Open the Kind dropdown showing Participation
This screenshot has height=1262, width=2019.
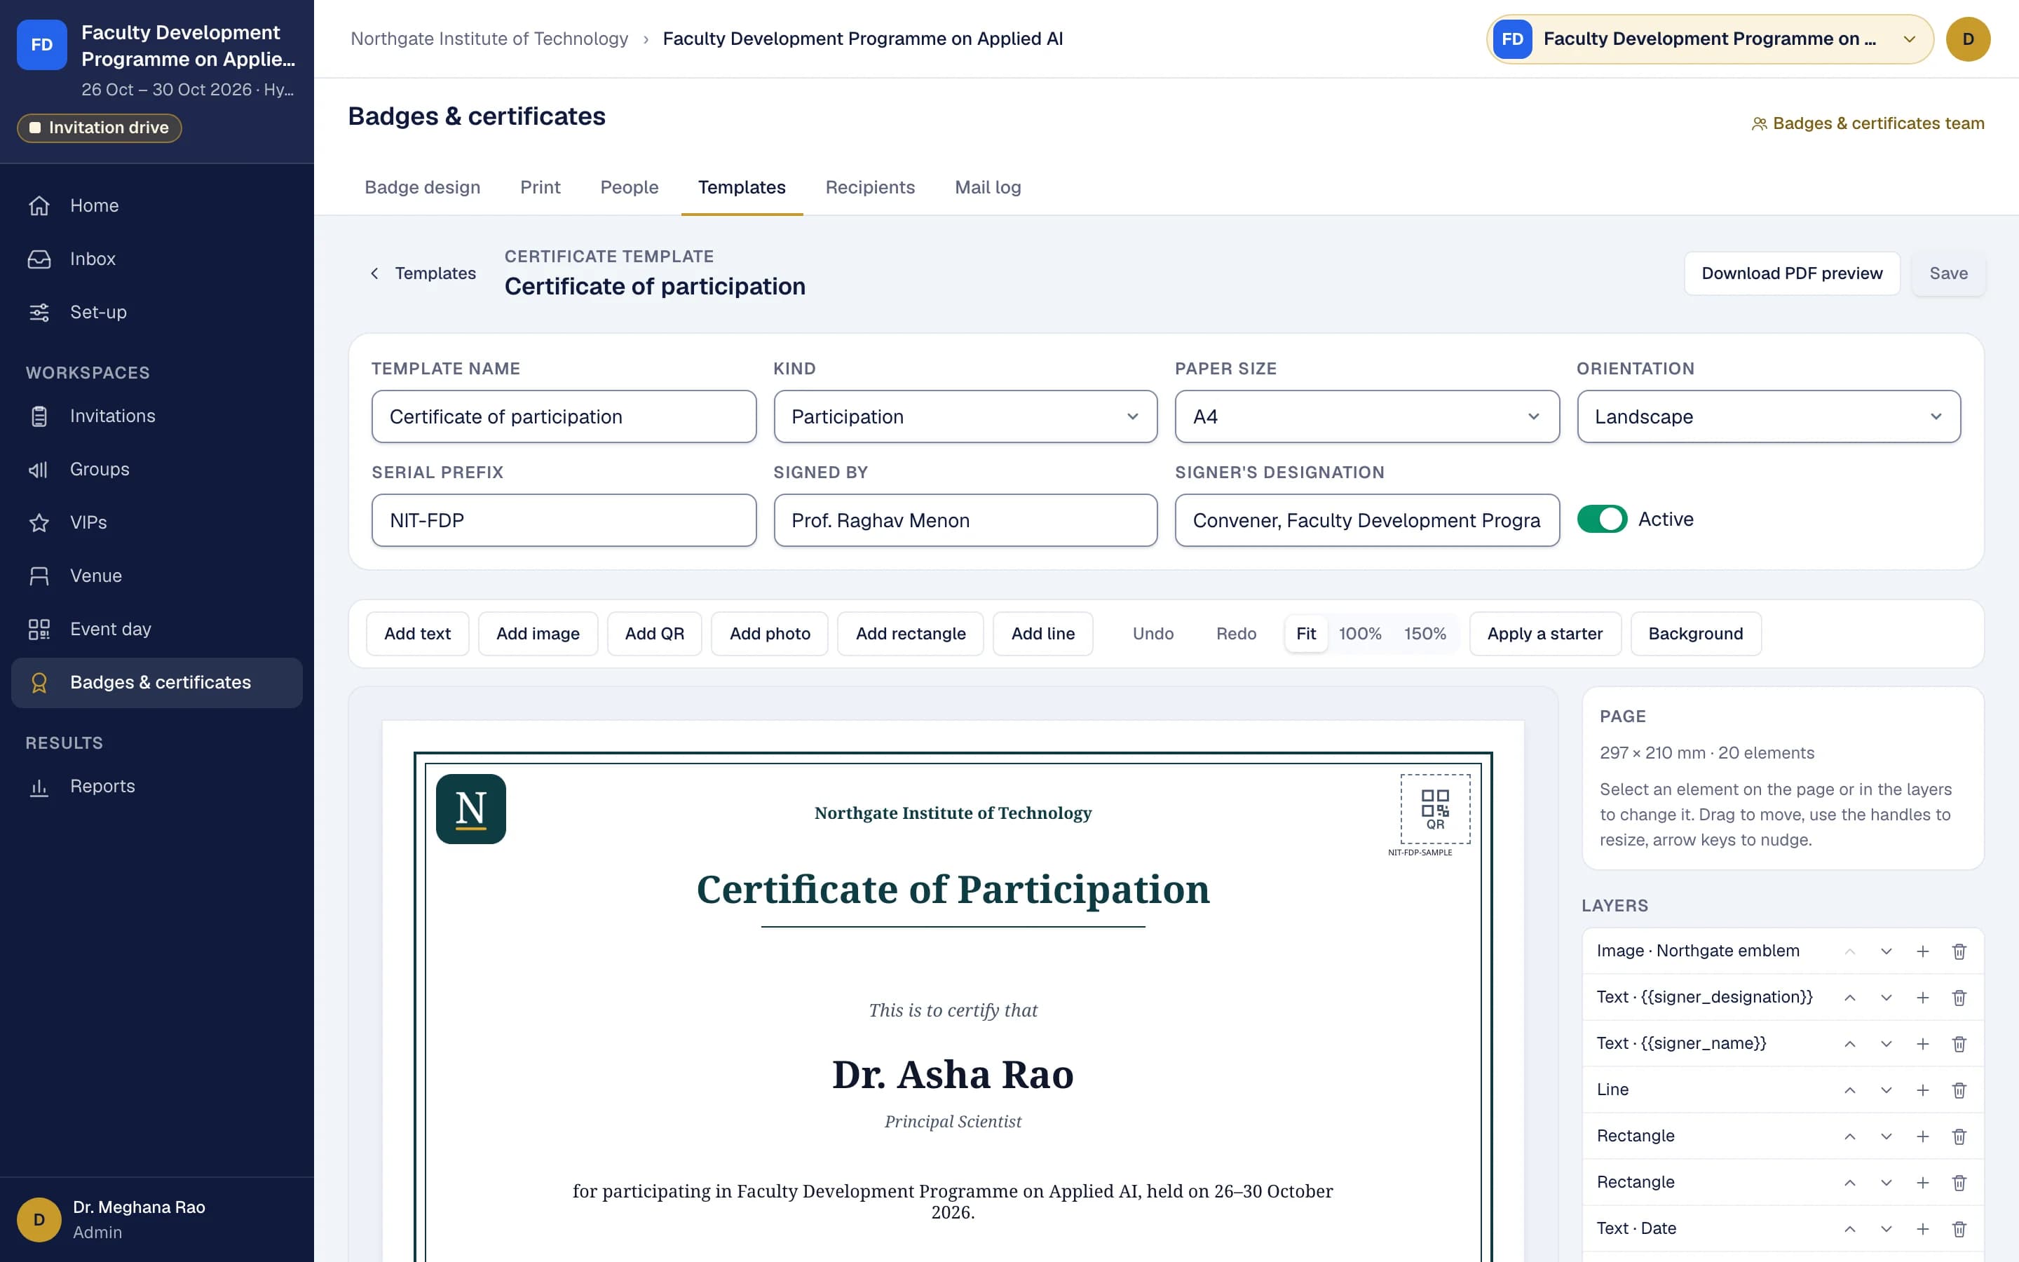click(965, 416)
